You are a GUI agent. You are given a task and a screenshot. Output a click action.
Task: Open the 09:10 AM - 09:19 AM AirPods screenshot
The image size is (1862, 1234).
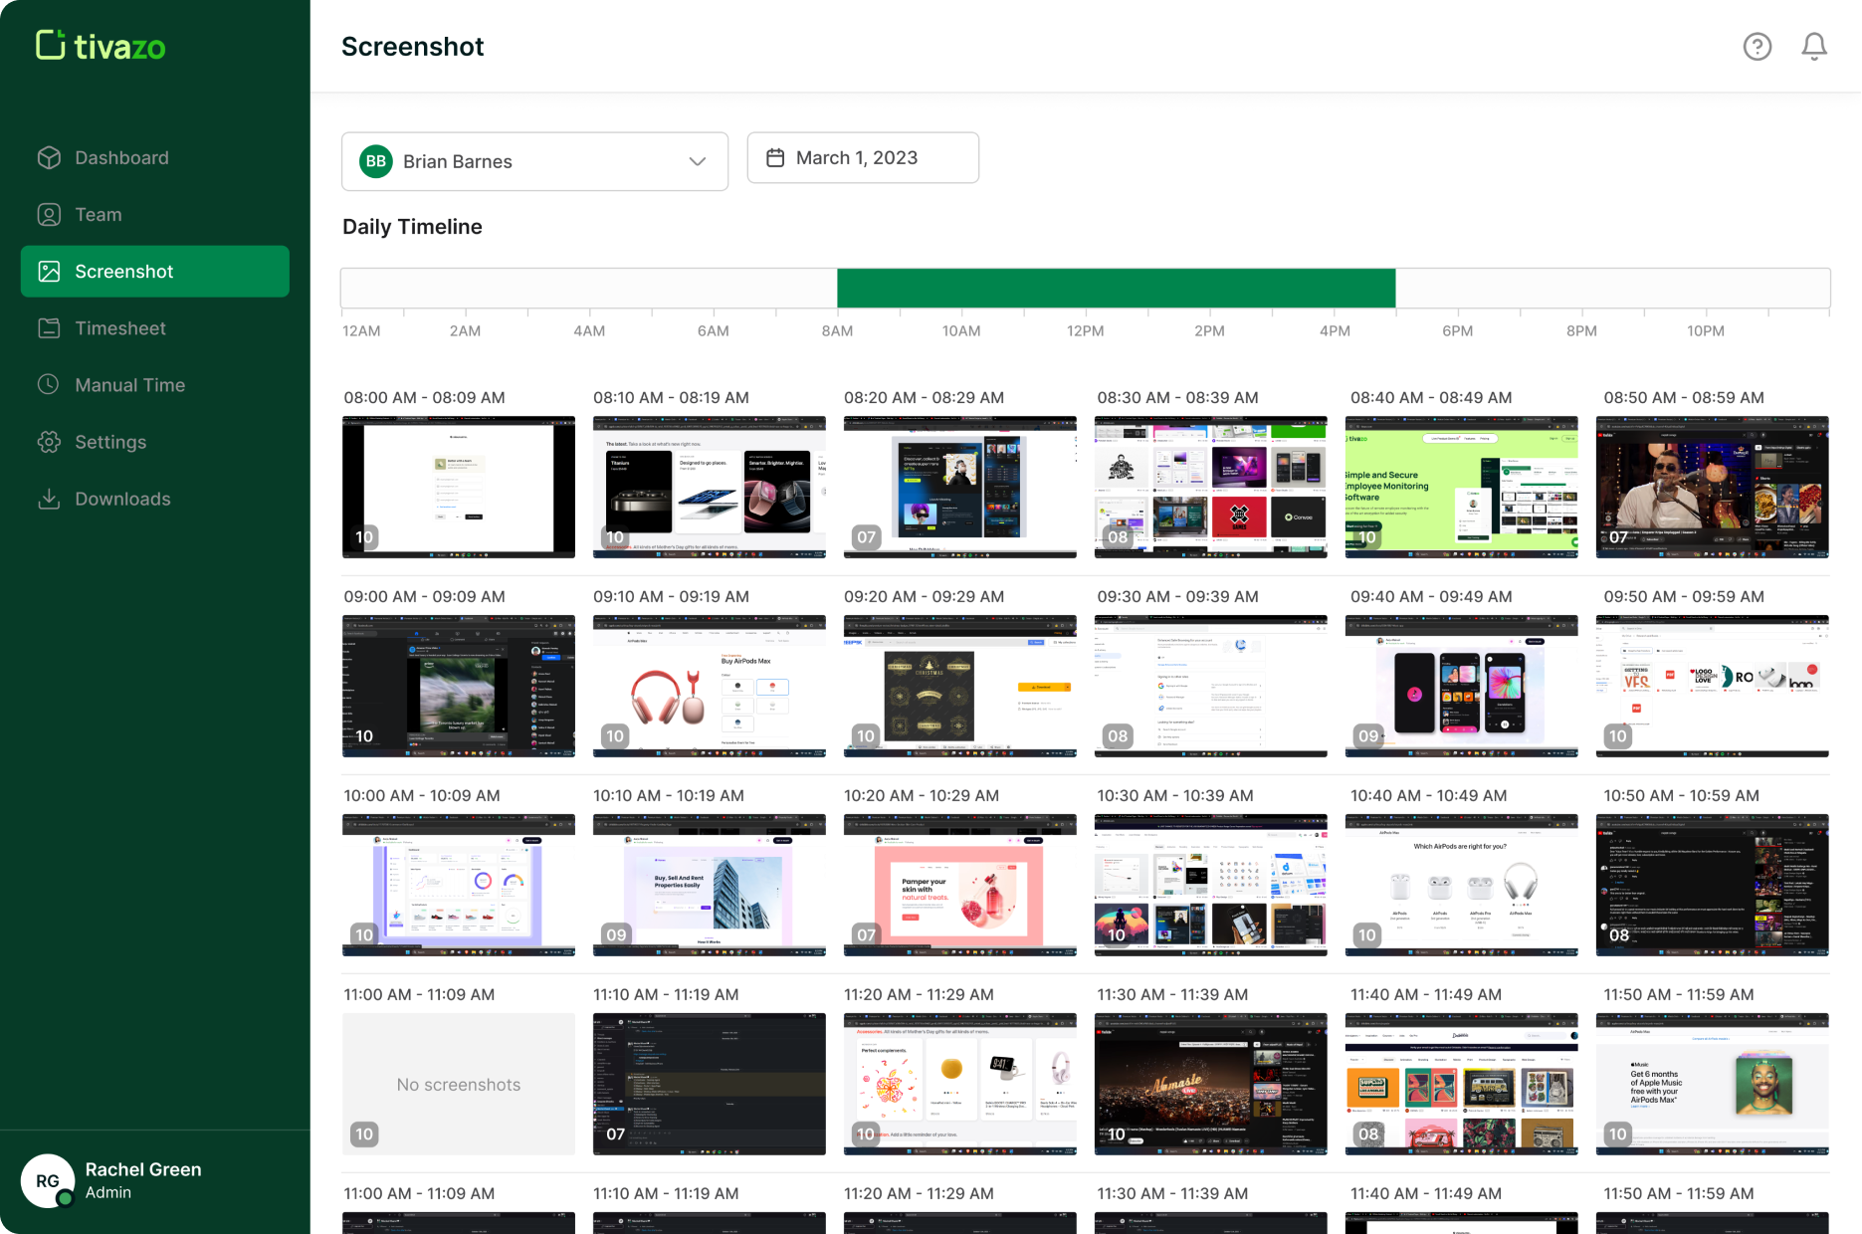[709, 686]
